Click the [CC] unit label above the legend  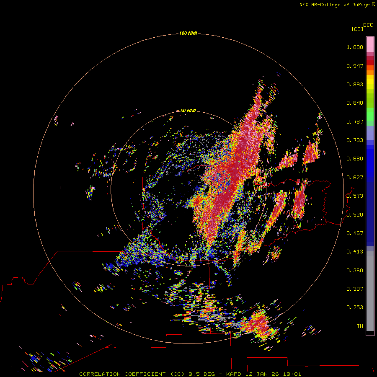[357, 29]
